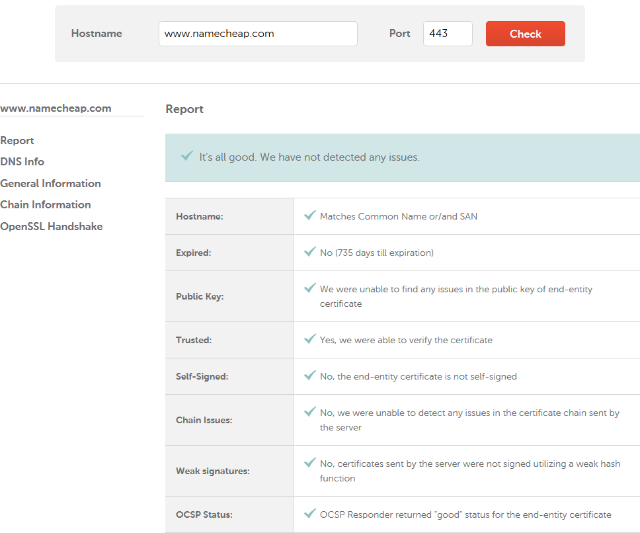The width and height of the screenshot is (640, 533).
Task: Open Chain Information section
Action: (x=46, y=205)
